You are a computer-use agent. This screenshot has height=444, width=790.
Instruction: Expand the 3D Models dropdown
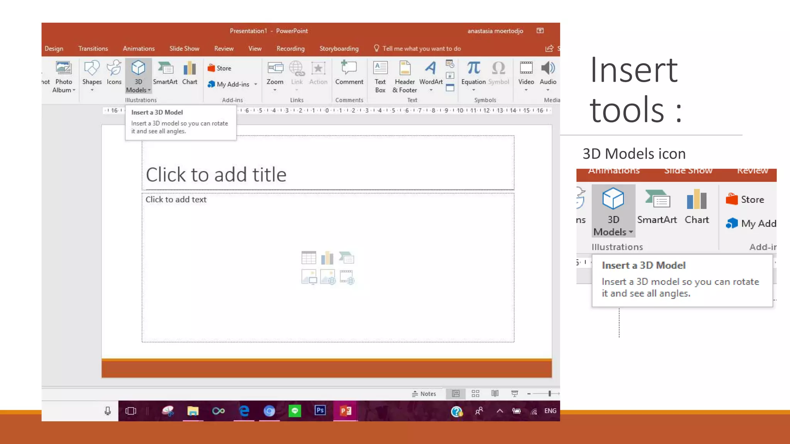[149, 90]
